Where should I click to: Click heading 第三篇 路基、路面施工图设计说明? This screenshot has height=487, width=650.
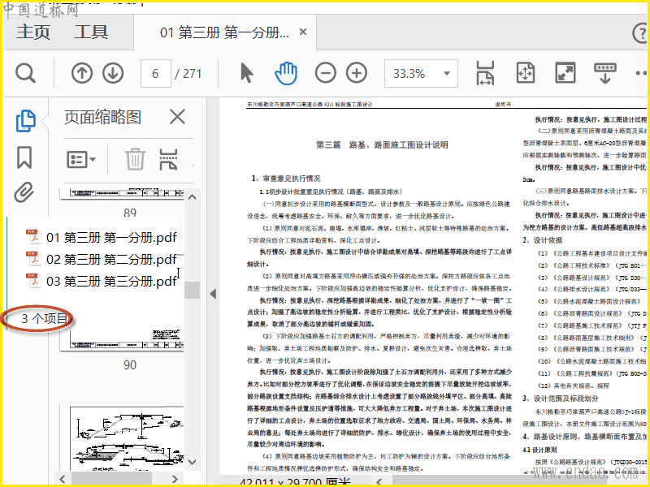pyautogui.click(x=382, y=144)
